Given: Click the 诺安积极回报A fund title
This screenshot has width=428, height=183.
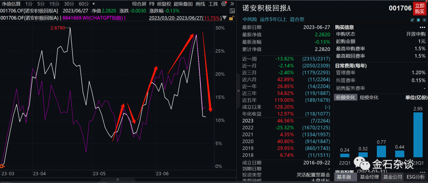Looking at the screenshot, I should pos(267,8).
